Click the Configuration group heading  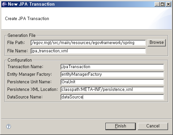click(20, 60)
